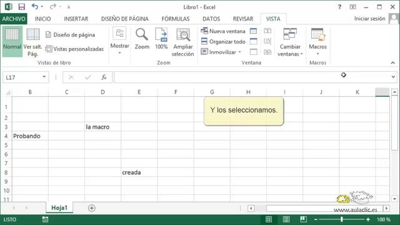Open the DATOS tab

coord(211,19)
